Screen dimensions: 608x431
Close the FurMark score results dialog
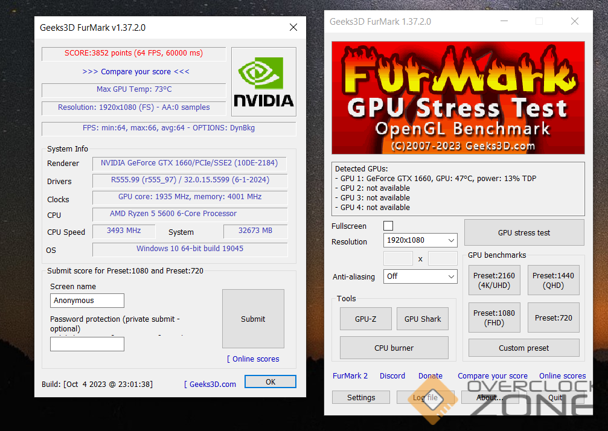tap(293, 27)
